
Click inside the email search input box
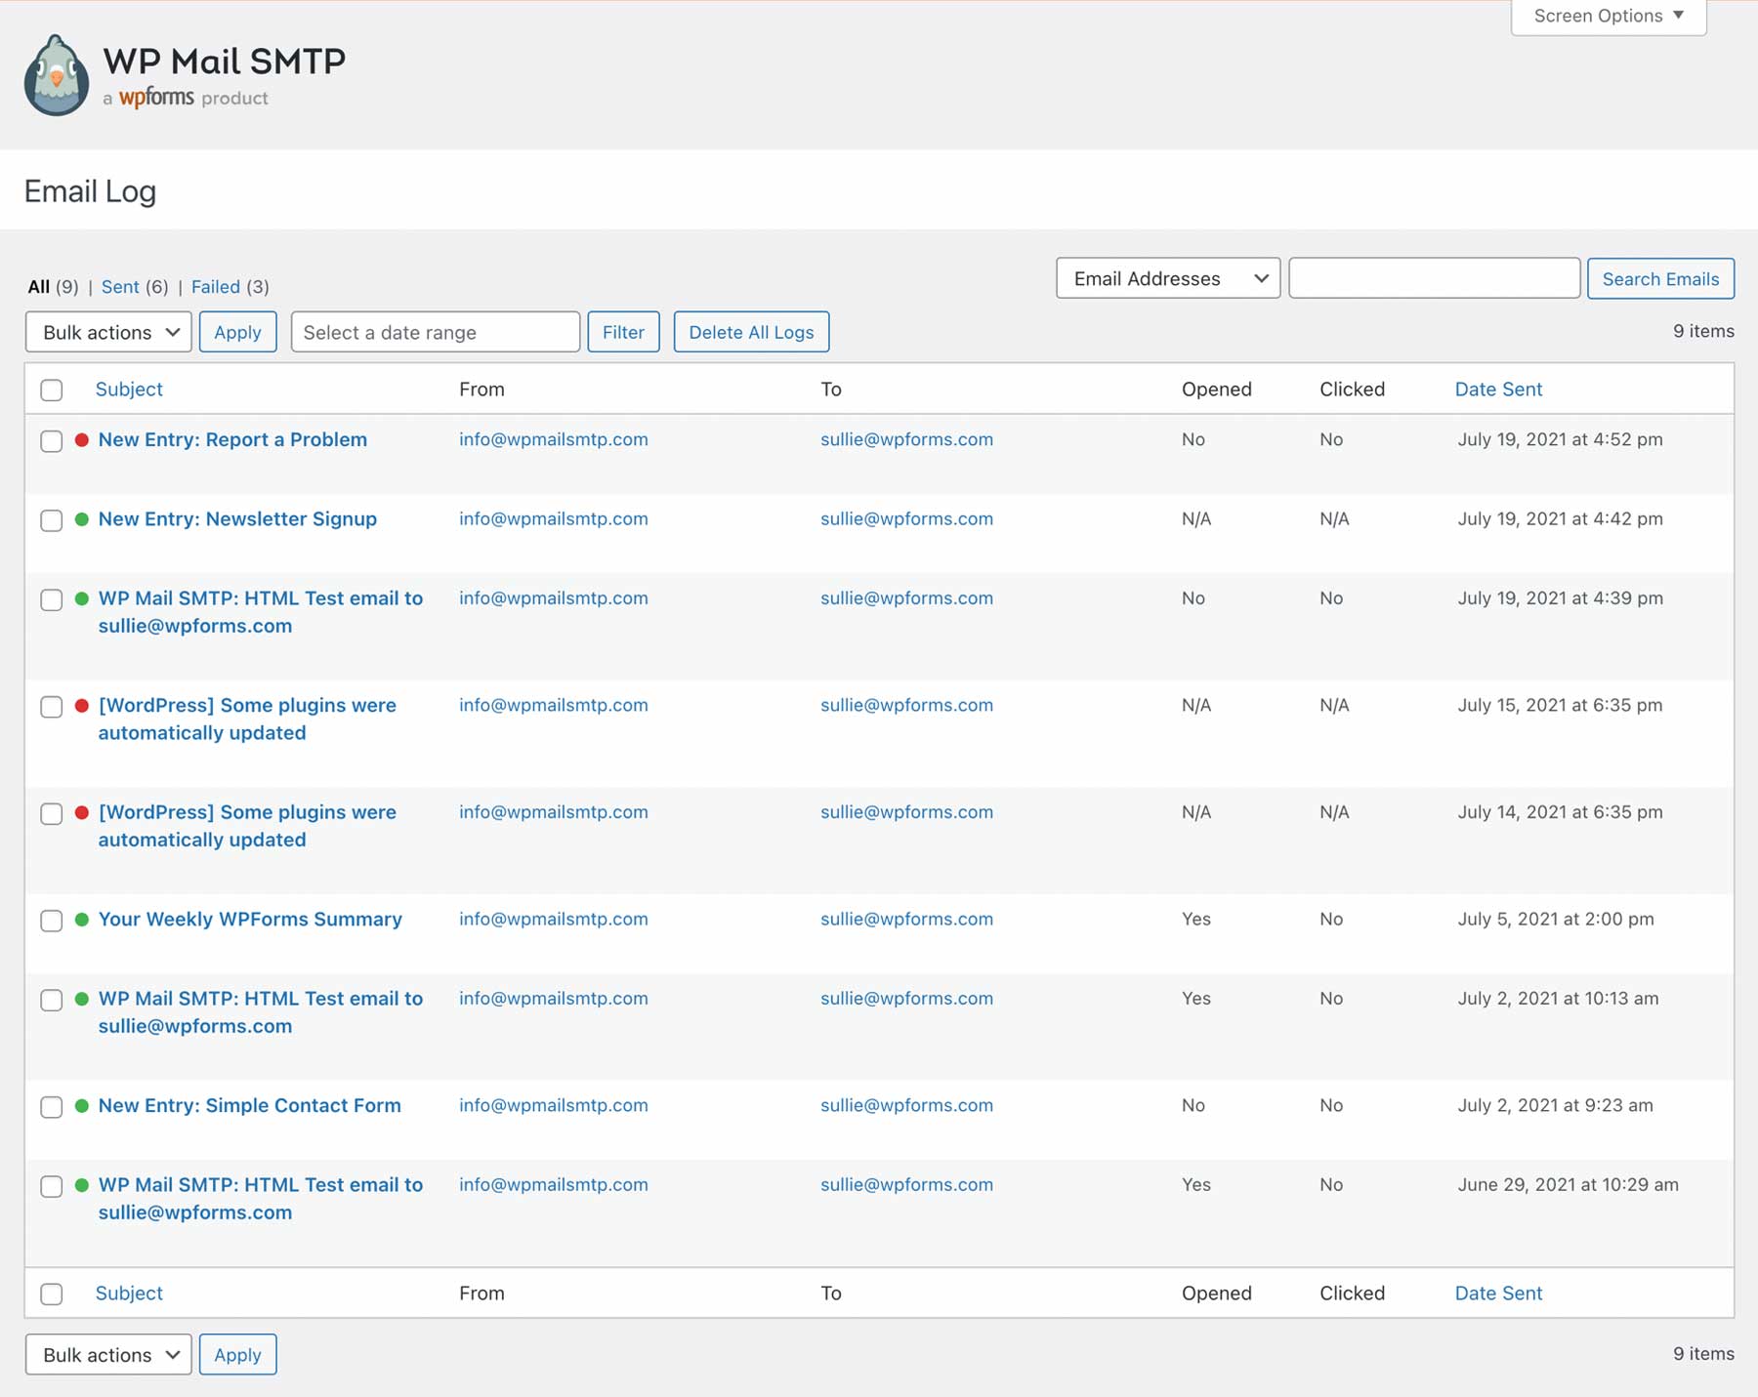tap(1434, 278)
